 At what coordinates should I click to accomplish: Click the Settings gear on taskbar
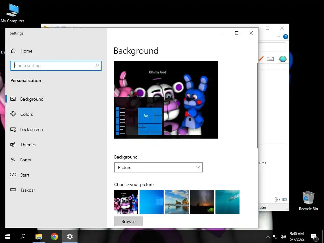coord(70,237)
